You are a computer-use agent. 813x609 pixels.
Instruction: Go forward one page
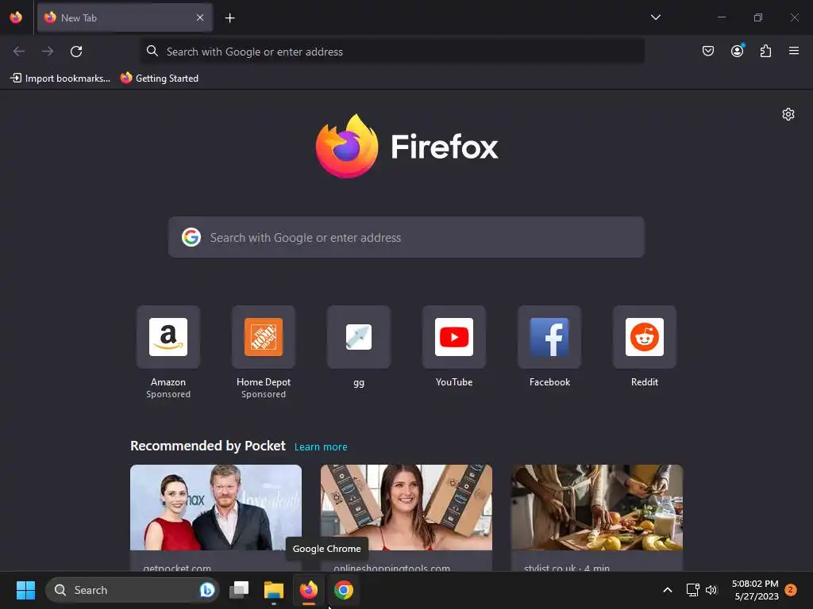[48, 52]
